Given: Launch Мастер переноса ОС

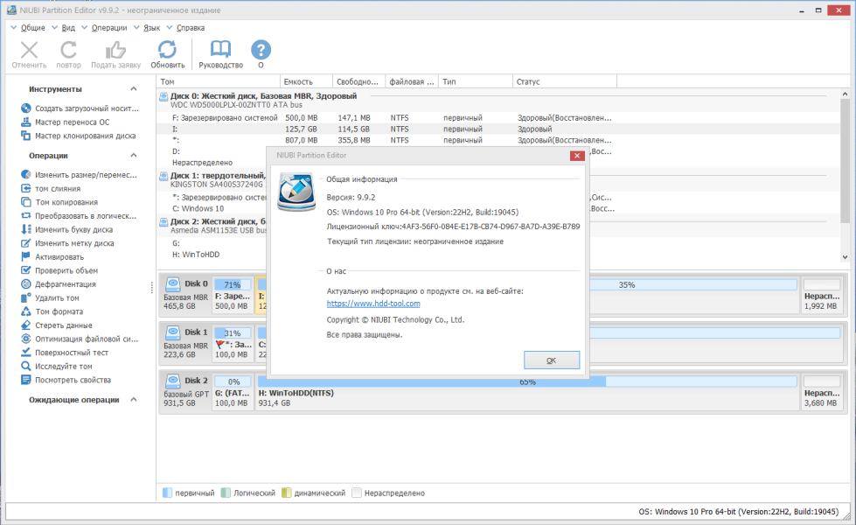Looking at the screenshot, I should pyautogui.click(x=66, y=122).
